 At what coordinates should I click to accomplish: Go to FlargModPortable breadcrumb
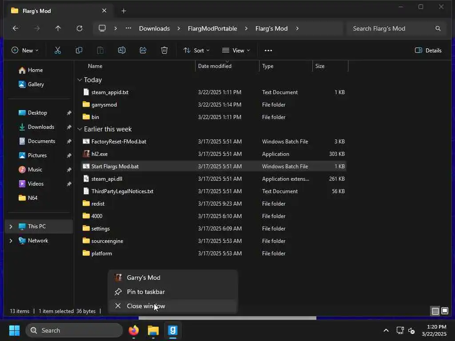[212, 28]
